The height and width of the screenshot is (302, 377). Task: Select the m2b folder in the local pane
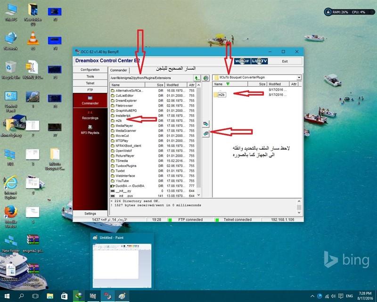220,95
